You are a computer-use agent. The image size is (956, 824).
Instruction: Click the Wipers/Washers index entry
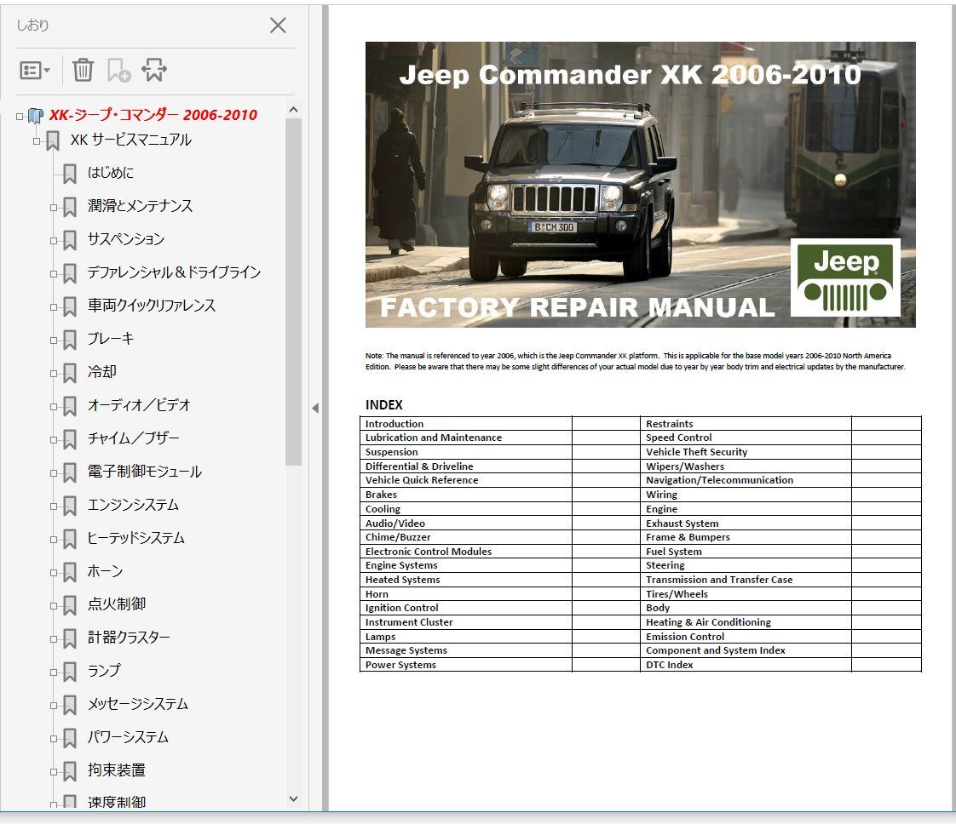point(685,466)
